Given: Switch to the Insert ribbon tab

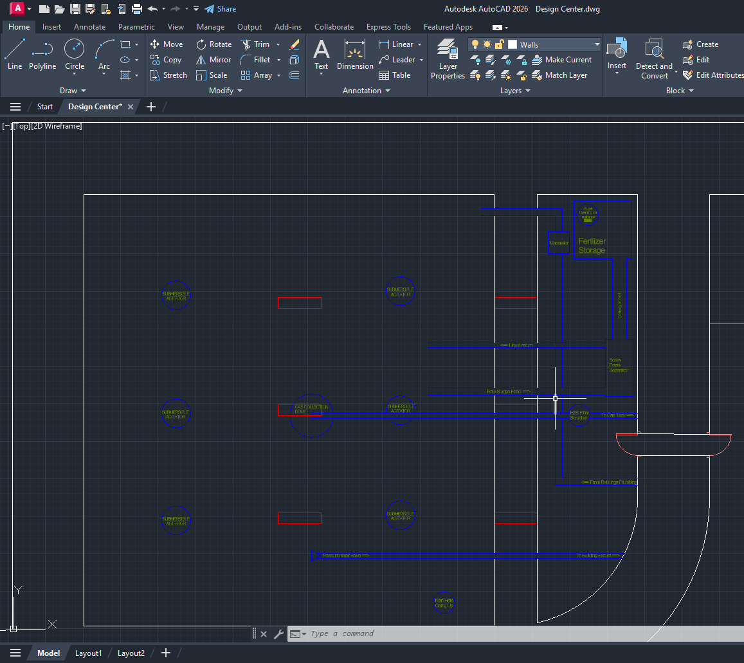Looking at the screenshot, I should (x=51, y=26).
